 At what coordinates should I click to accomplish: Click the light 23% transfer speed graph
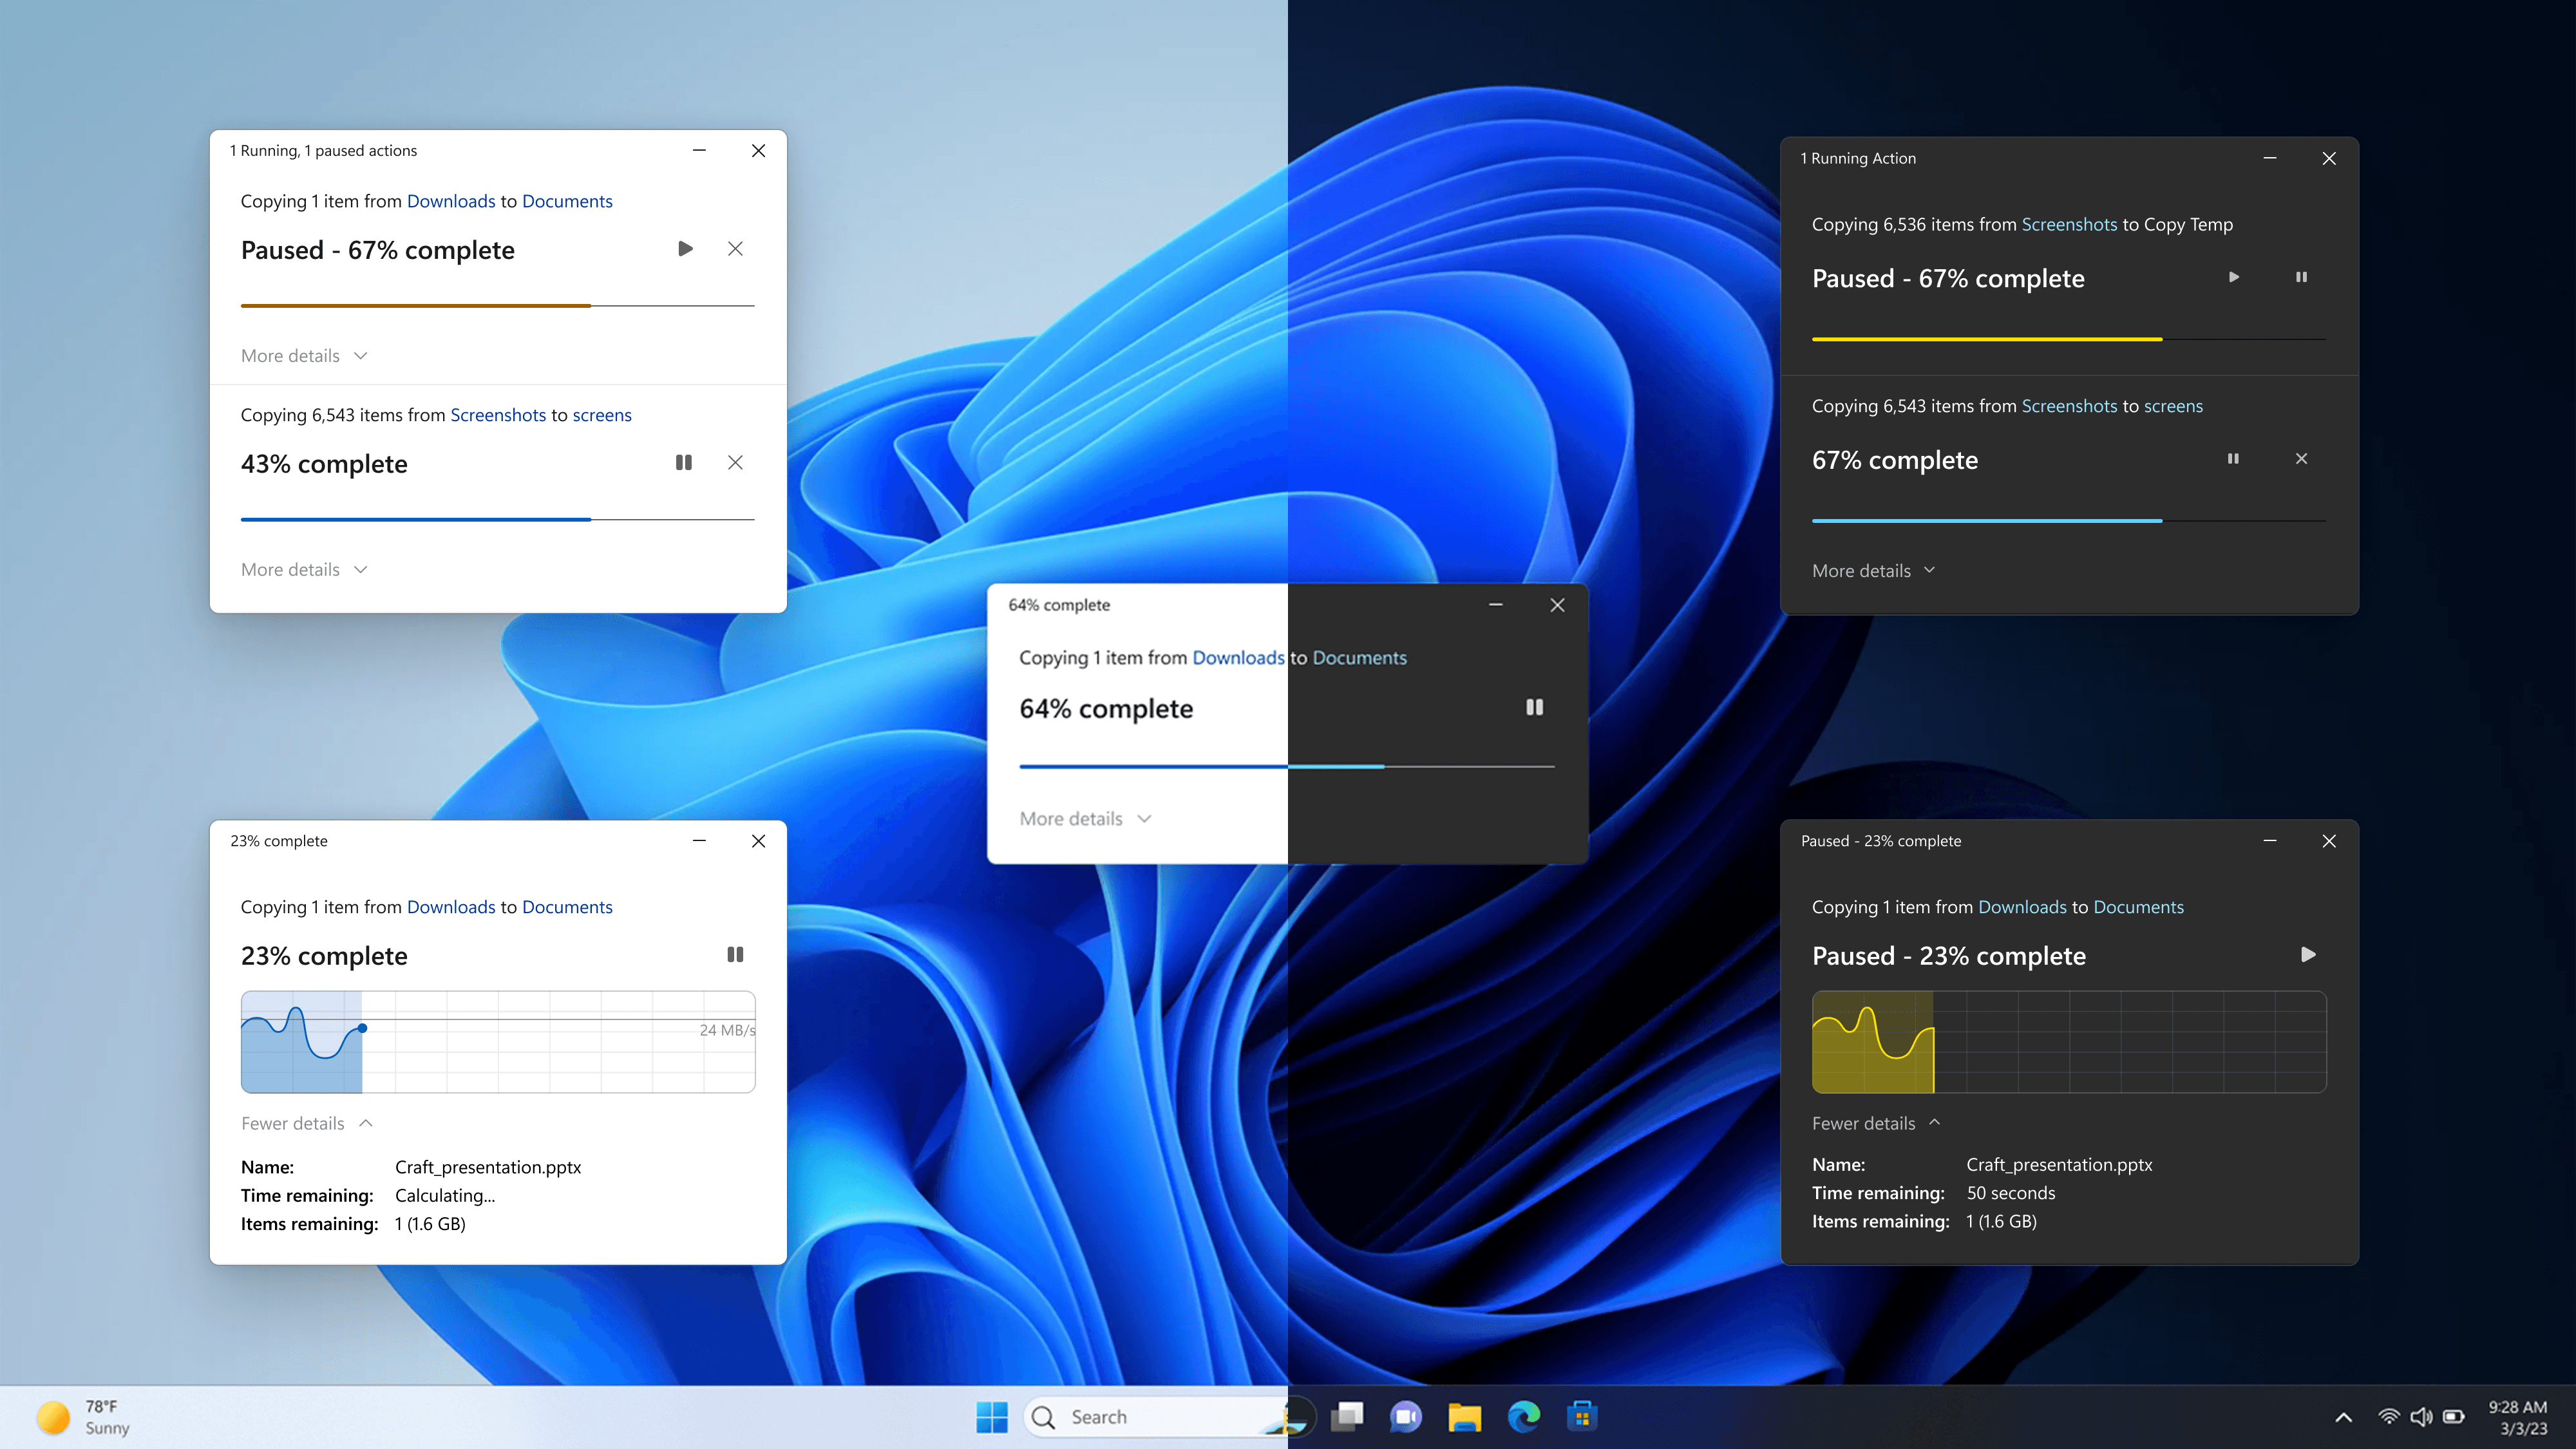[498, 1041]
